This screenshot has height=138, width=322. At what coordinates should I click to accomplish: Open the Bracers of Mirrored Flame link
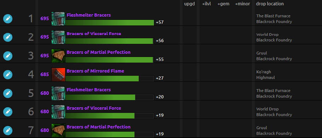coord(95,71)
